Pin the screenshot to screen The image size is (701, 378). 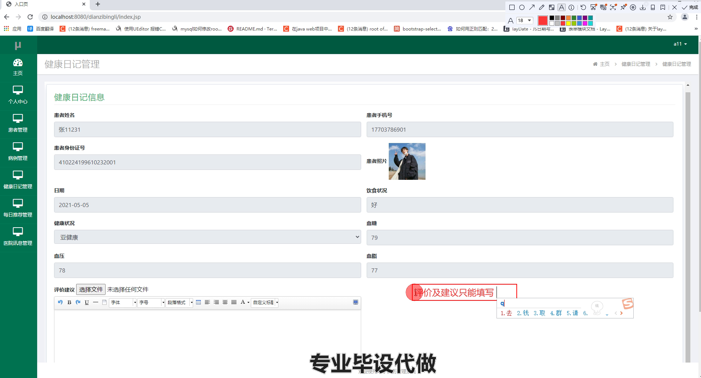point(623,7)
